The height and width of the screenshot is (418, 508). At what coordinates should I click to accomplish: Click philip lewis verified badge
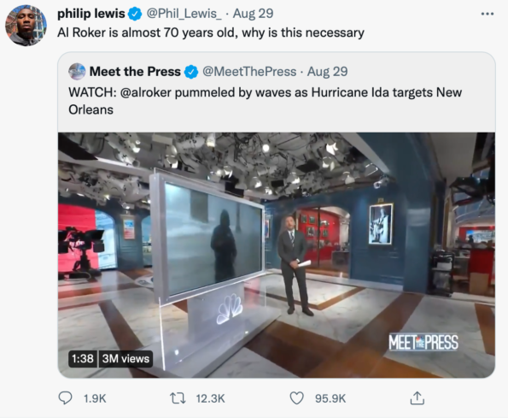[135, 14]
